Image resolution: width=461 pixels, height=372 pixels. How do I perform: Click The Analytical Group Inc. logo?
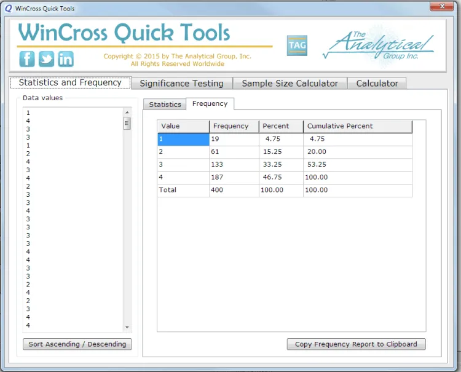pos(379,44)
